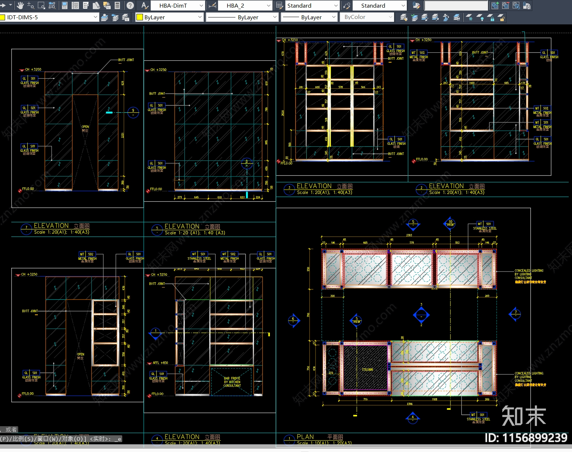Click the AFFL +850 level marker text
The height and width of the screenshot is (452, 572).
pyautogui.click(x=160, y=363)
